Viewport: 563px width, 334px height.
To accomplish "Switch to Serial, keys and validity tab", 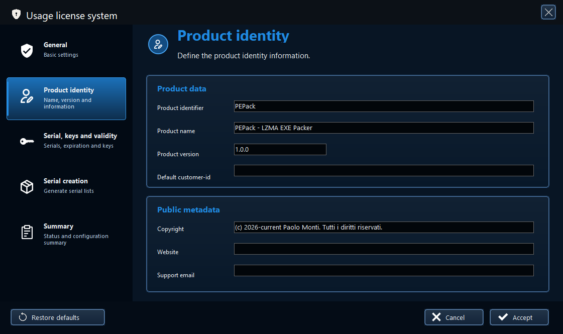I will click(x=66, y=141).
